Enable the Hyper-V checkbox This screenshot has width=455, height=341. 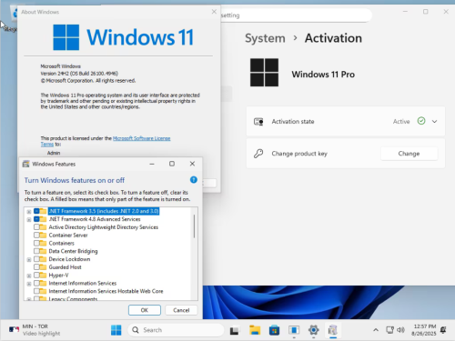coord(36,276)
